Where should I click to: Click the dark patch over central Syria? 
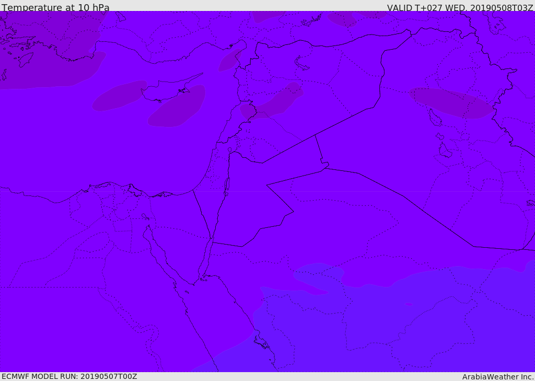coord(273,102)
